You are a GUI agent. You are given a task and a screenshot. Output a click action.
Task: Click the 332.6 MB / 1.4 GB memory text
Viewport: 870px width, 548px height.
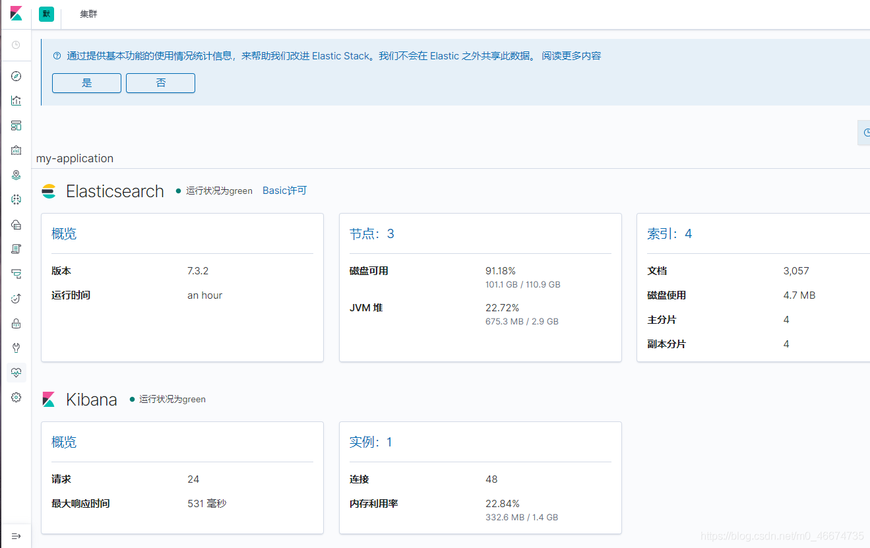tap(522, 518)
